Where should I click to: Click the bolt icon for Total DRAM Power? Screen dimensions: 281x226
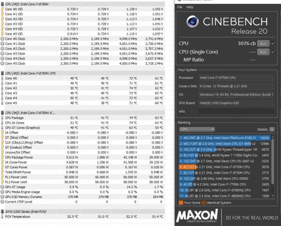tap(2, 172)
